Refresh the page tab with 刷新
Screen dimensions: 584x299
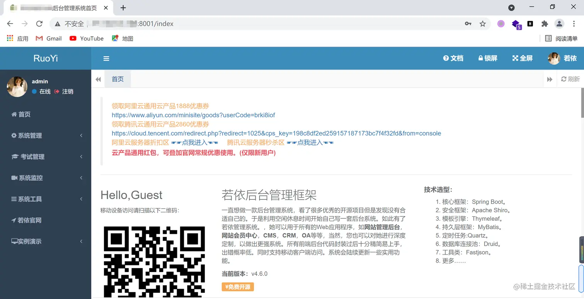[570, 79]
